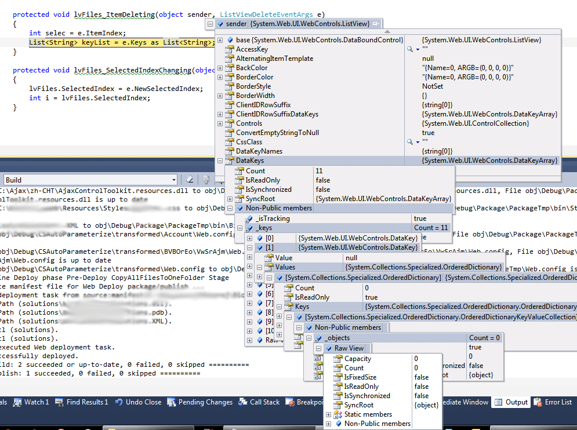
Task: Click the AlternatingItemTemplate property icon
Action: tap(230, 58)
